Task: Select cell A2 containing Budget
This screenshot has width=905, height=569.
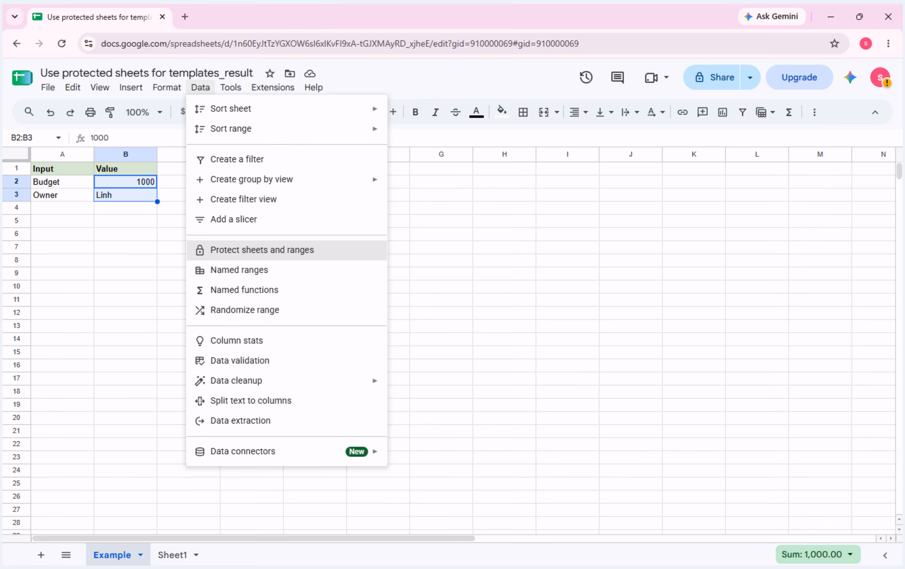Action: point(62,182)
